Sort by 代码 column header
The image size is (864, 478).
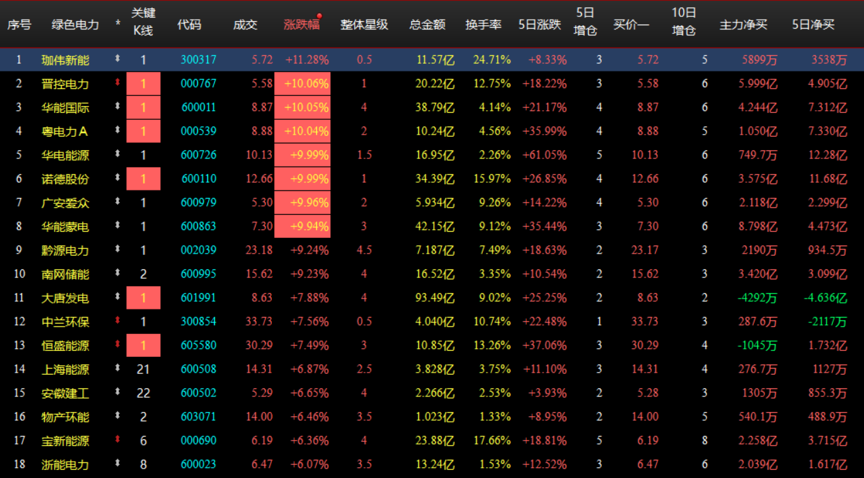point(189,24)
